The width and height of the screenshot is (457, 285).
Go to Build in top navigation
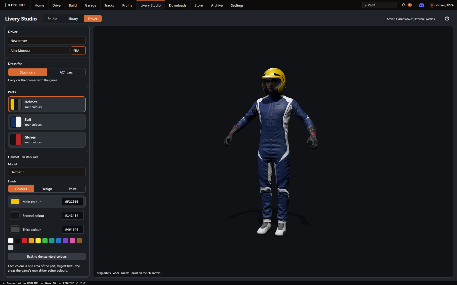(73, 5)
